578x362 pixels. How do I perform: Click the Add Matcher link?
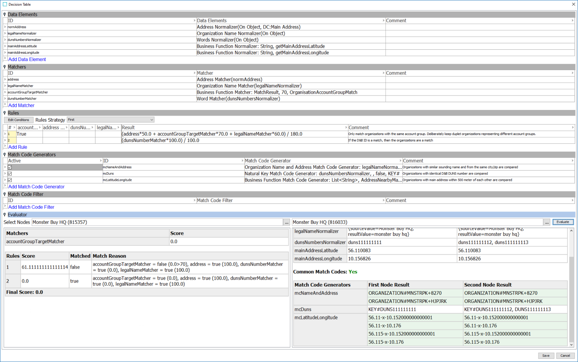click(21, 105)
